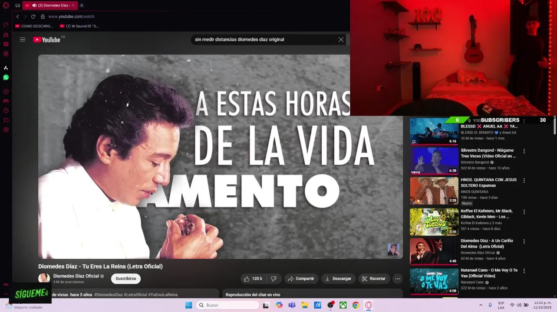Like the video with 135 k likes

coord(253,279)
